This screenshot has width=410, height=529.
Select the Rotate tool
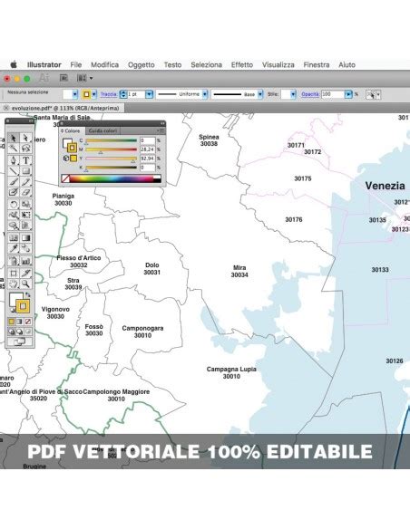pyautogui.click(x=14, y=204)
